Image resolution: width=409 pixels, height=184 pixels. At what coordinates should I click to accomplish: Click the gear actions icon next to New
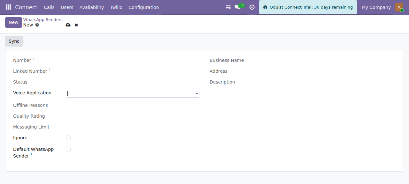(x=37, y=25)
